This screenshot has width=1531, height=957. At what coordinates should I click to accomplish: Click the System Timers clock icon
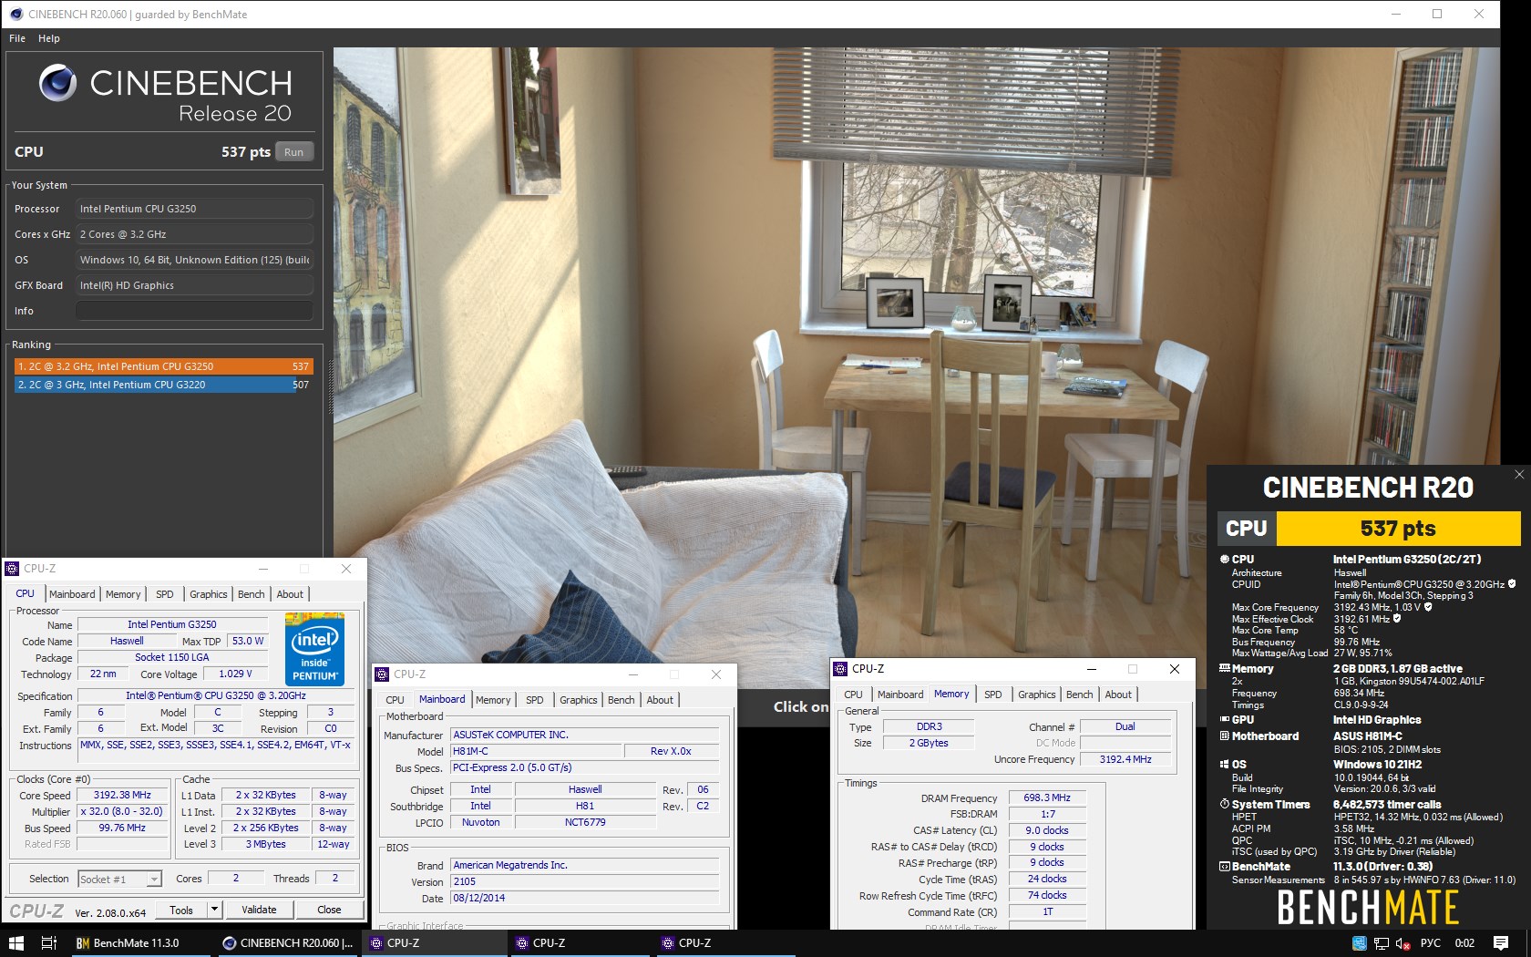click(1224, 804)
